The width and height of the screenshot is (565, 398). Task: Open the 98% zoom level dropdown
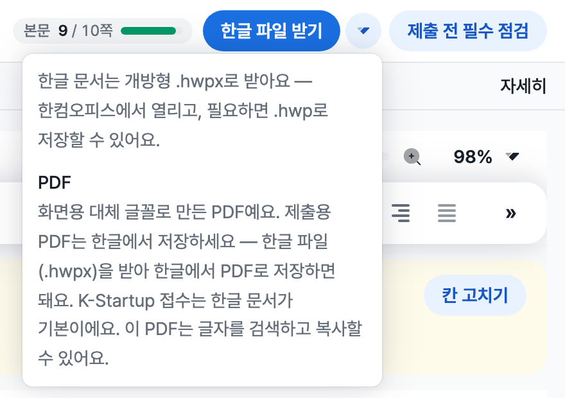(487, 157)
